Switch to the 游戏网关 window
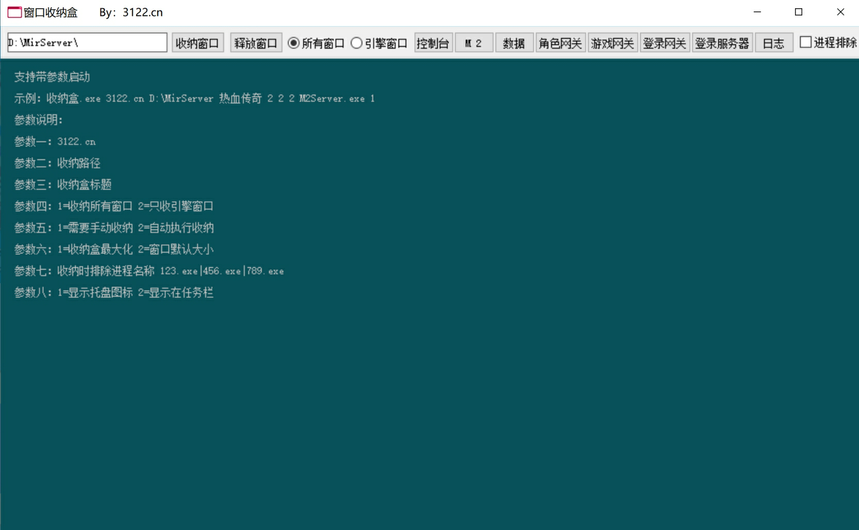Screen dimensions: 859x530 [613, 43]
